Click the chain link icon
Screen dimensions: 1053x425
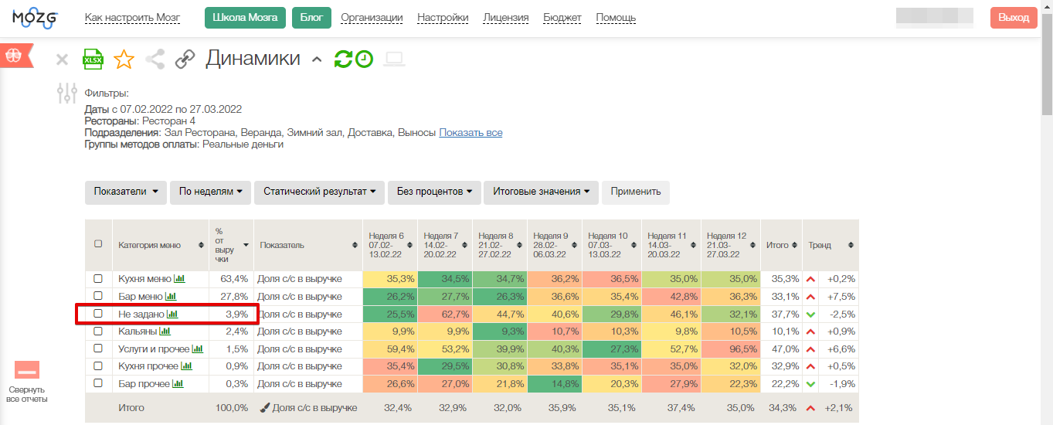click(x=185, y=59)
